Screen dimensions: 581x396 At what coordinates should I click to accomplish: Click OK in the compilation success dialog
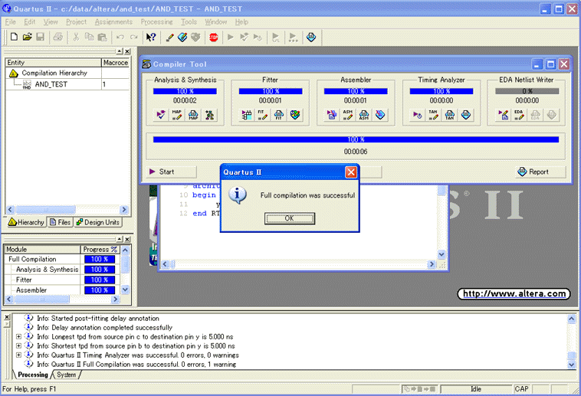(289, 218)
